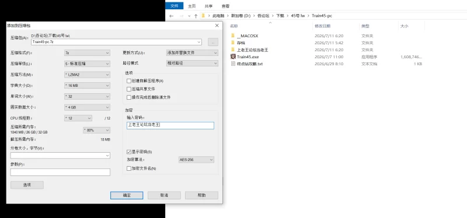
Task: Open 单词大小 dropdown showing 32
Action: tap(87, 96)
